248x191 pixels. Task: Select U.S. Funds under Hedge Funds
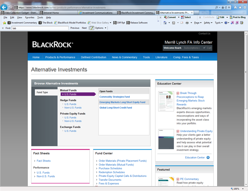click(x=70, y=104)
